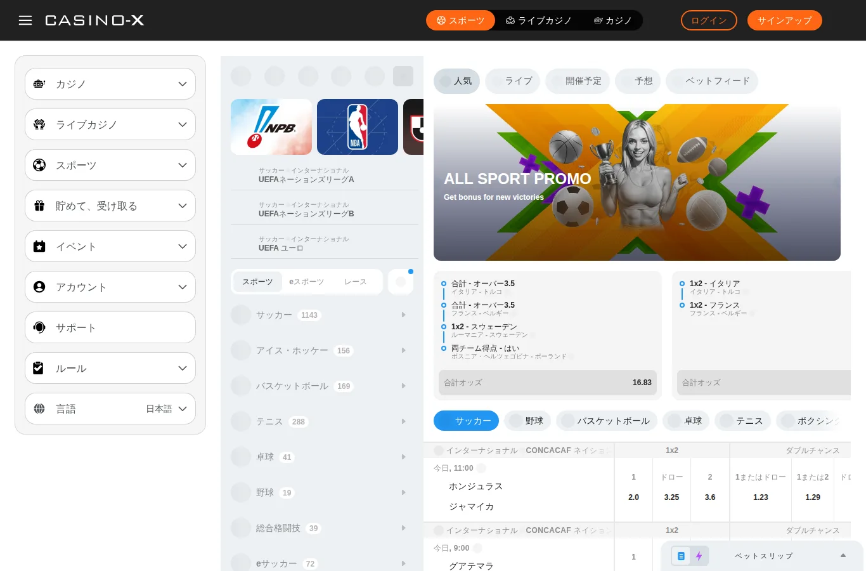The image size is (866, 571).
Task: Click the live casino cards icon in sidebar
Action: [x=39, y=124]
